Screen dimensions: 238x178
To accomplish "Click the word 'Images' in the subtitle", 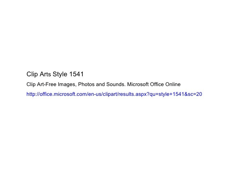I will point(67,84).
